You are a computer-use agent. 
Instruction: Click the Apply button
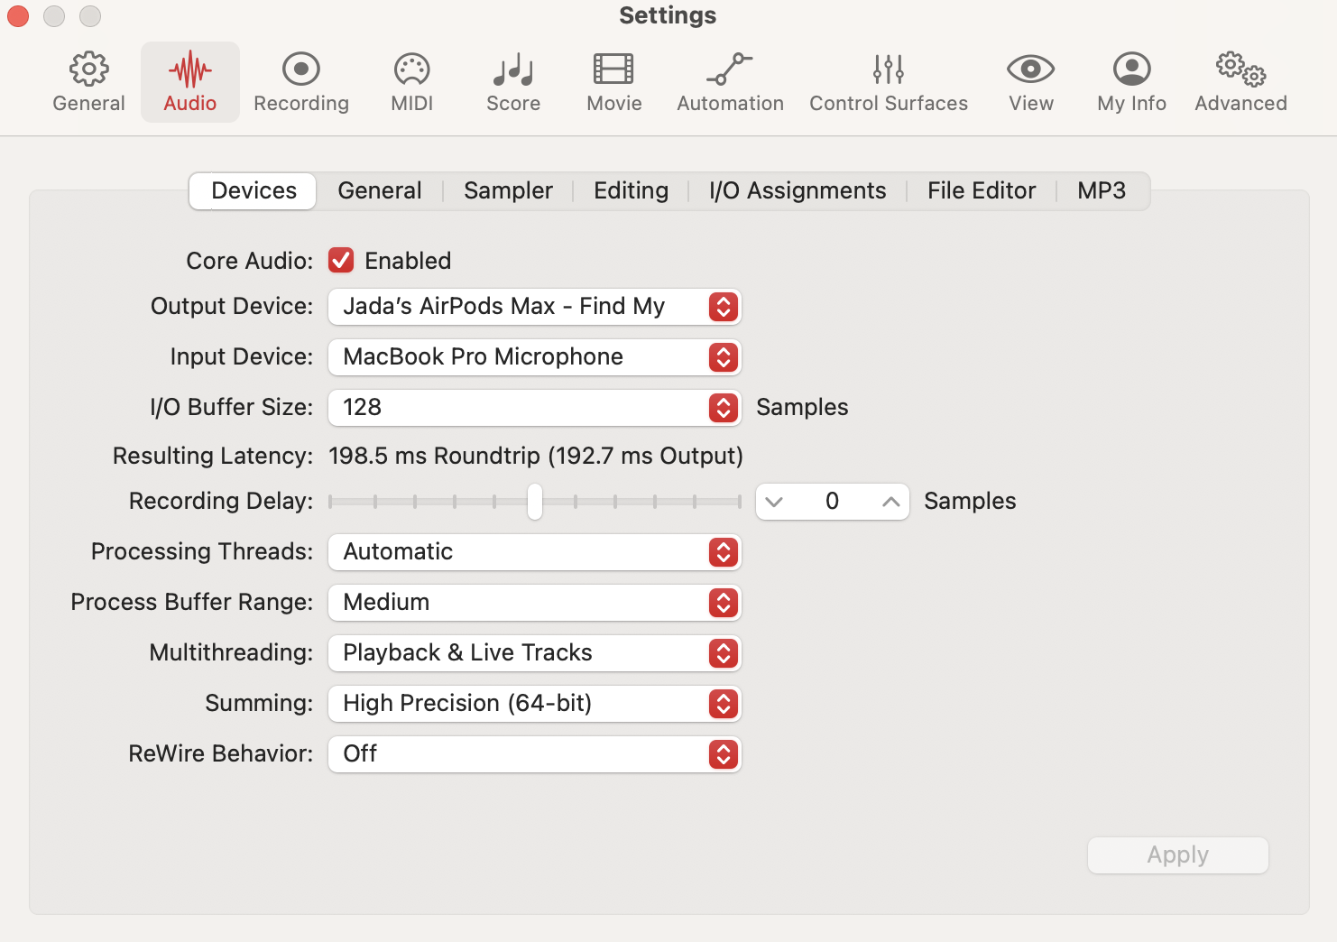coord(1177,855)
